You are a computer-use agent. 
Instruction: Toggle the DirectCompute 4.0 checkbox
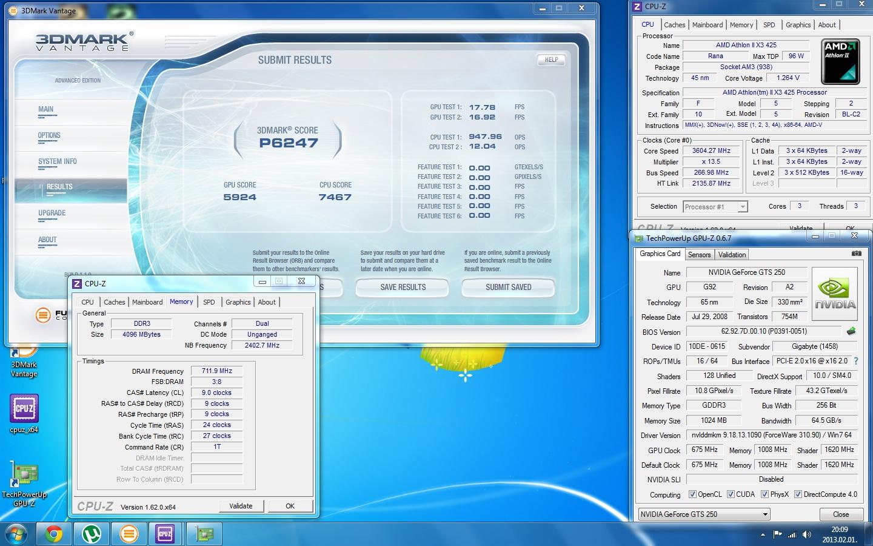coord(798,494)
